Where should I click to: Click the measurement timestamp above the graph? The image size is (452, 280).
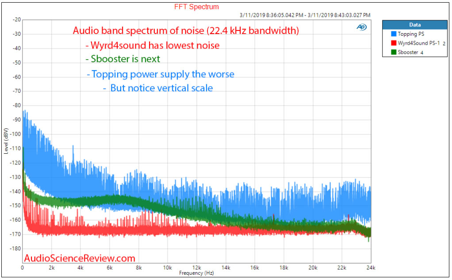click(x=305, y=15)
